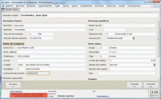Click the Sub-grupo Ninguno field
Image resolution: width=161 pixels, height=99 pixels.
point(128,52)
